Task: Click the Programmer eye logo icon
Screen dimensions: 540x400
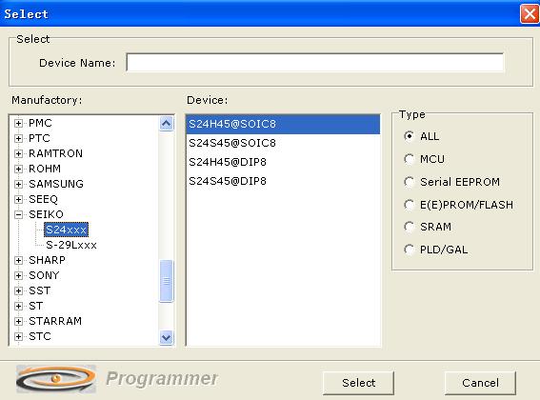Action: [56, 379]
